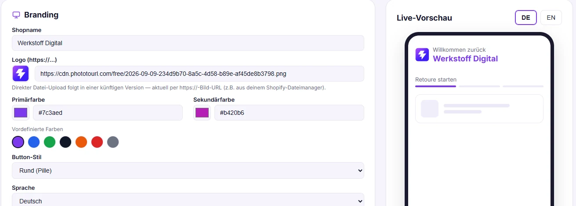Switch the live preview to DE
576x206 pixels.
click(526, 18)
